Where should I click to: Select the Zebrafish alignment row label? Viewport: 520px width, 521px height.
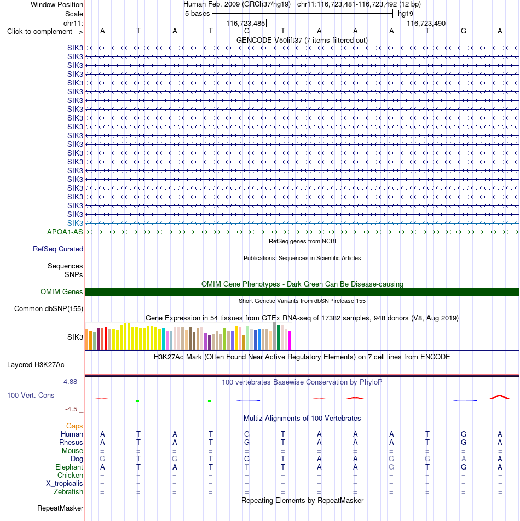[68, 492]
